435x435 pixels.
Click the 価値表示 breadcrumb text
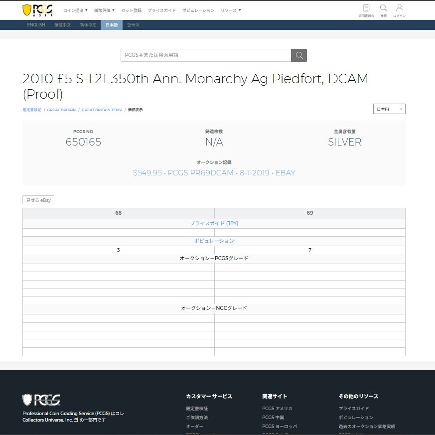135,110
